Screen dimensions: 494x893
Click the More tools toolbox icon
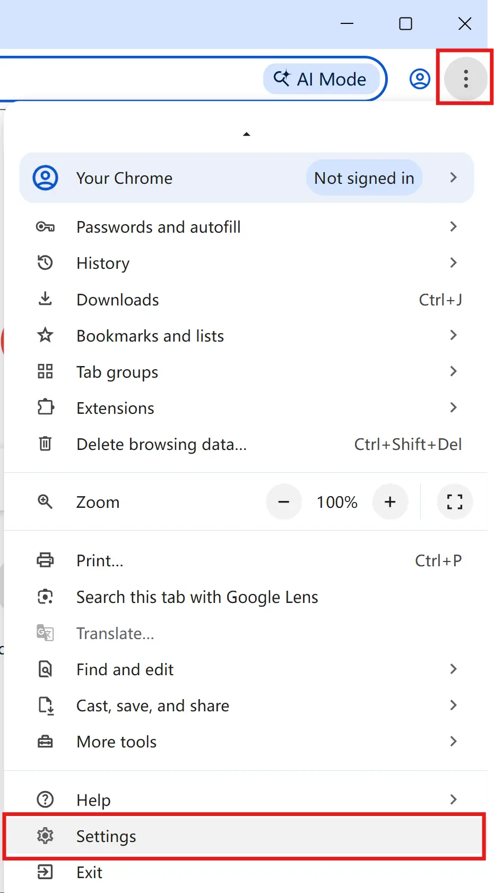tap(45, 741)
